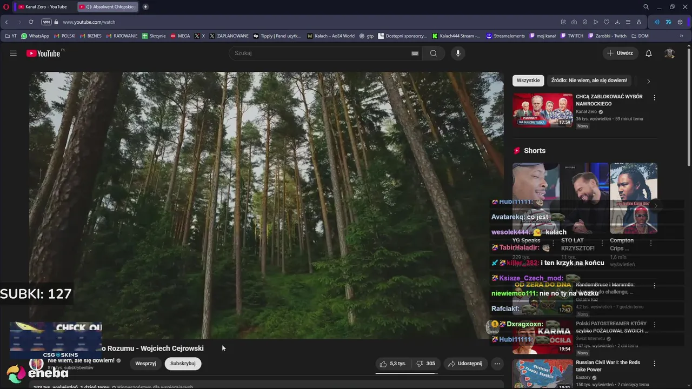The height and width of the screenshot is (389, 692).
Task: Switch to Absolwent Chłopskiego tab
Action: [107, 6]
